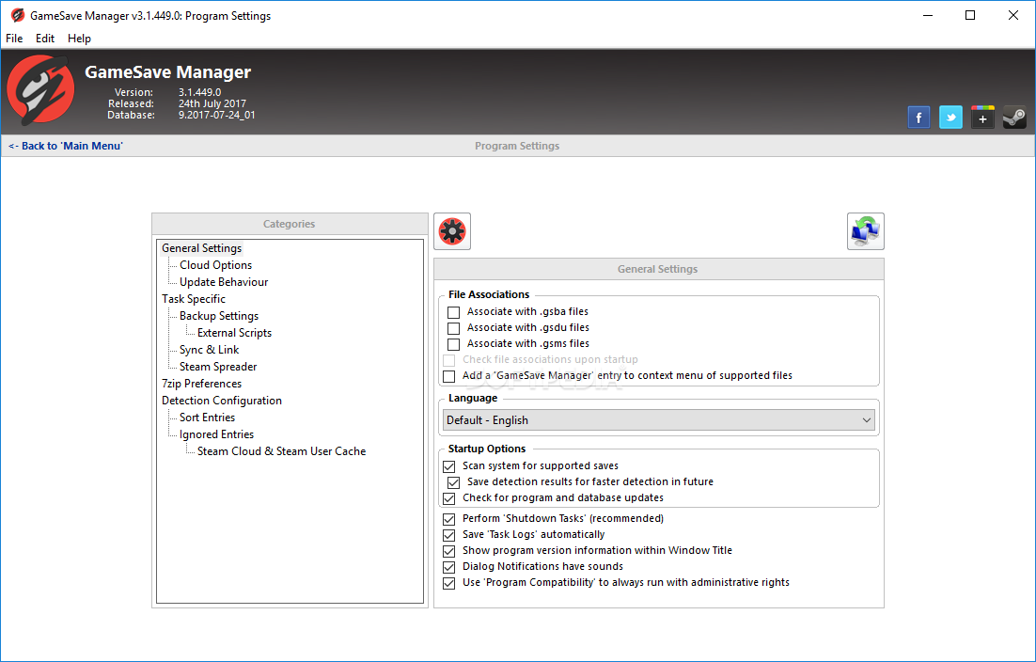Image resolution: width=1036 pixels, height=662 pixels.
Task: Open the Edit menu
Action: (45, 39)
